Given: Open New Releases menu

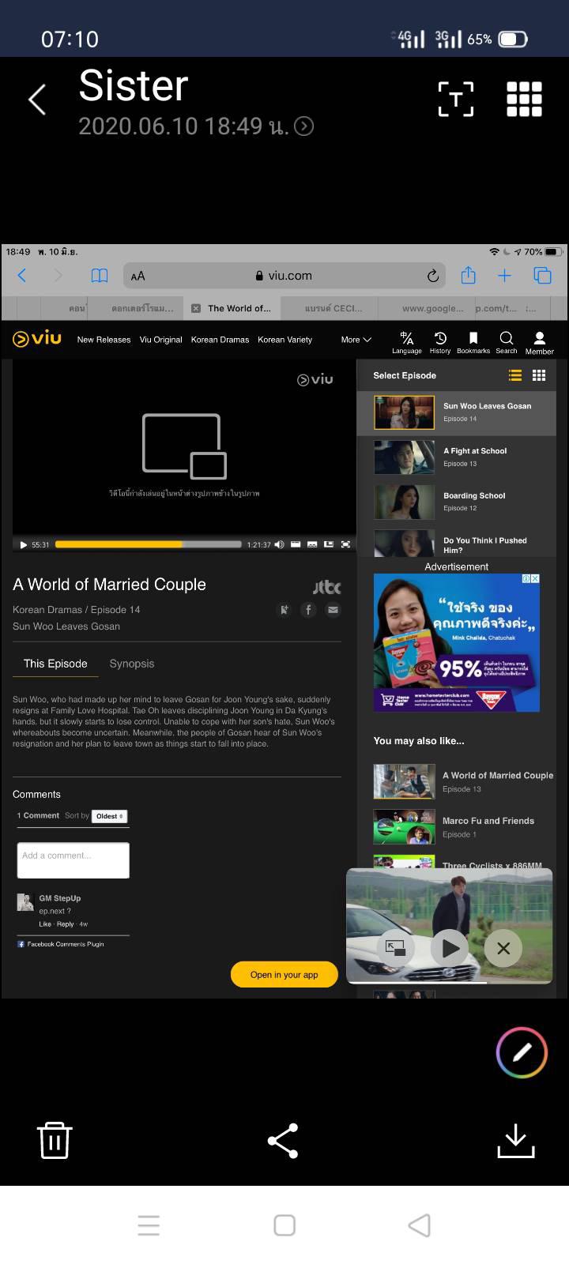Looking at the screenshot, I should tap(104, 340).
